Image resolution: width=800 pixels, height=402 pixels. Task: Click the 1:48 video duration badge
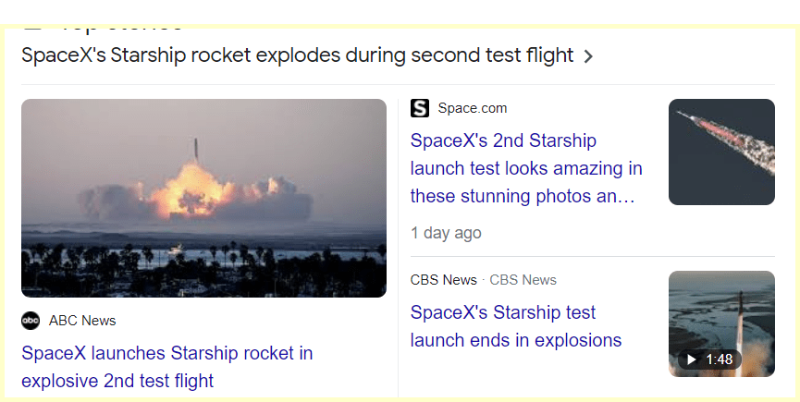tap(709, 359)
